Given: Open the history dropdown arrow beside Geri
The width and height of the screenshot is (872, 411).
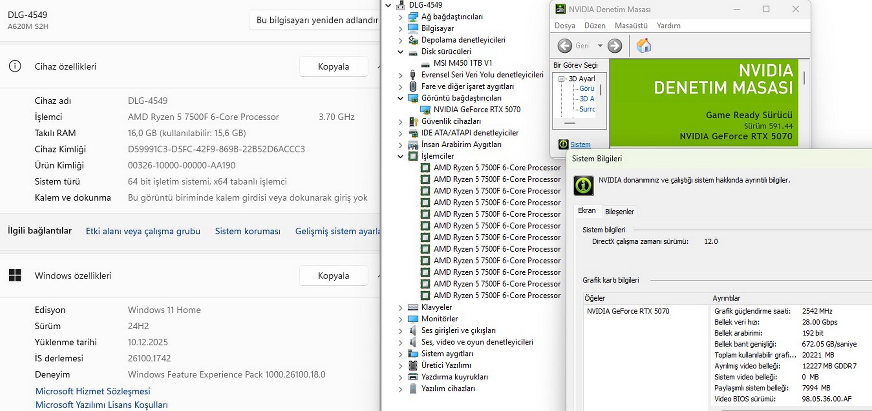Looking at the screenshot, I should click(600, 46).
